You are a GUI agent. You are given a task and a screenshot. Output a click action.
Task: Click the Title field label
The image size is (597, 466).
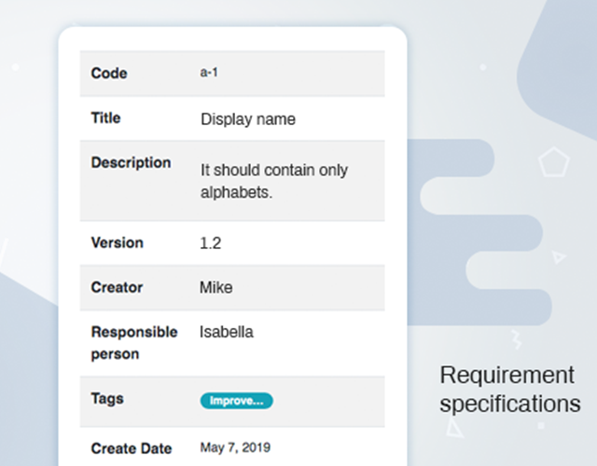tap(105, 117)
